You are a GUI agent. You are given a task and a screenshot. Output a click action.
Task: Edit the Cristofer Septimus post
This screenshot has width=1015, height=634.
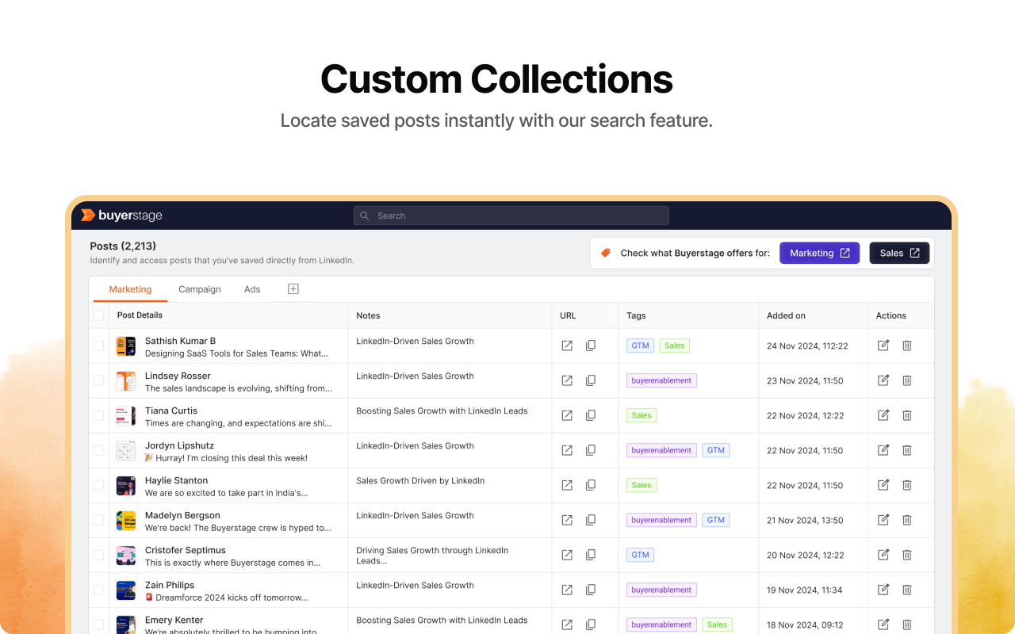(883, 555)
